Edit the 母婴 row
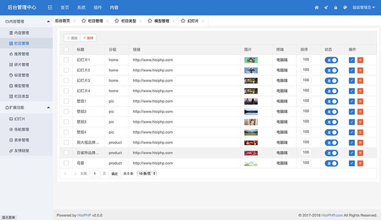The height and width of the screenshot is (220, 381). tap(351, 163)
